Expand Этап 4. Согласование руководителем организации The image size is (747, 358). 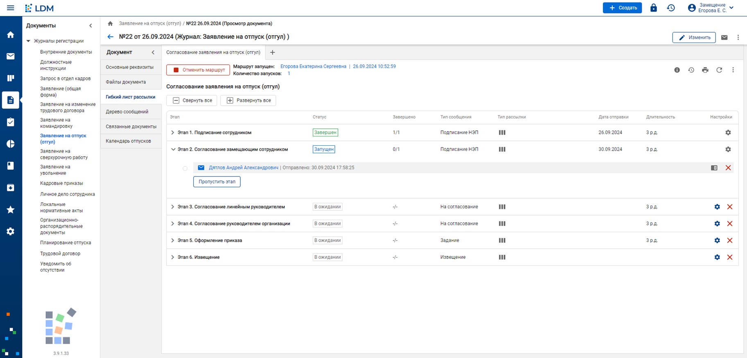tap(173, 224)
